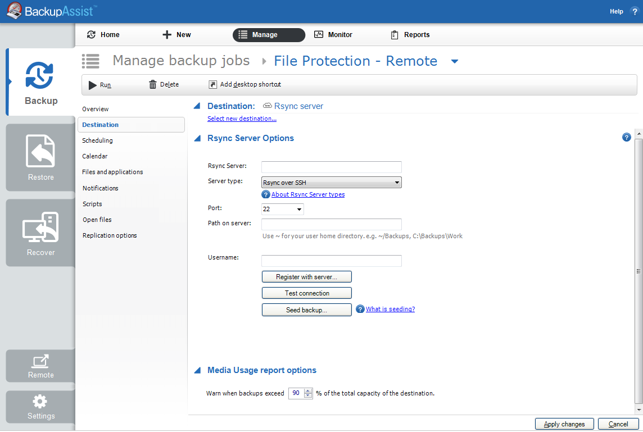The height and width of the screenshot is (432, 643).
Task: Click the Path on server input field
Action: tap(332, 224)
